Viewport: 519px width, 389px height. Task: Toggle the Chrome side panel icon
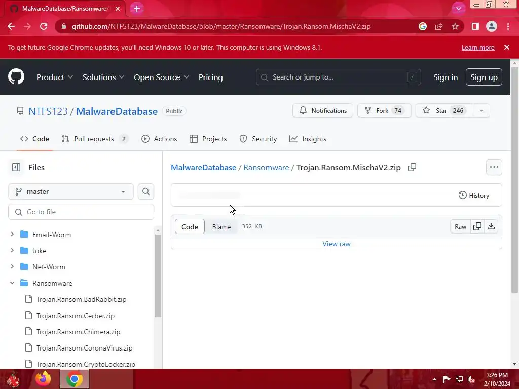pyautogui.click(x=475, y=26)
